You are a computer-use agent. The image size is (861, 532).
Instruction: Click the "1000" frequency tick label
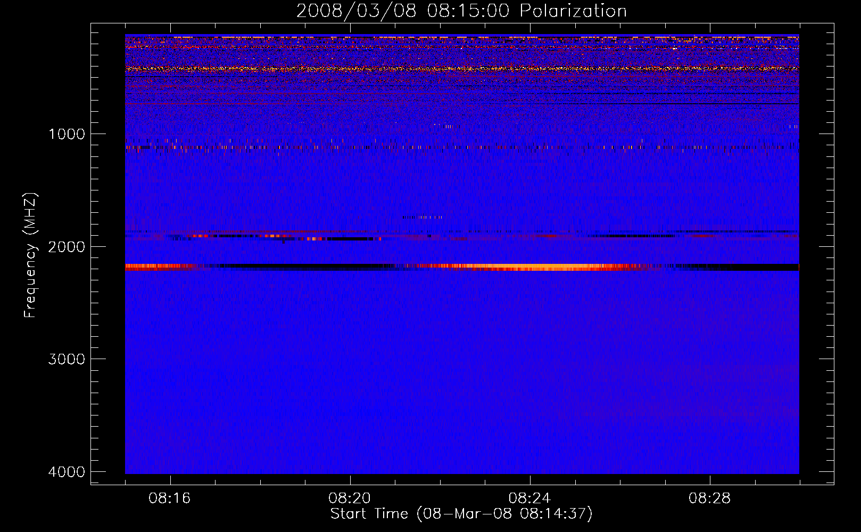67,134
